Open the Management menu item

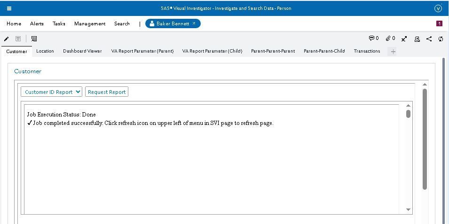[90, 24]
